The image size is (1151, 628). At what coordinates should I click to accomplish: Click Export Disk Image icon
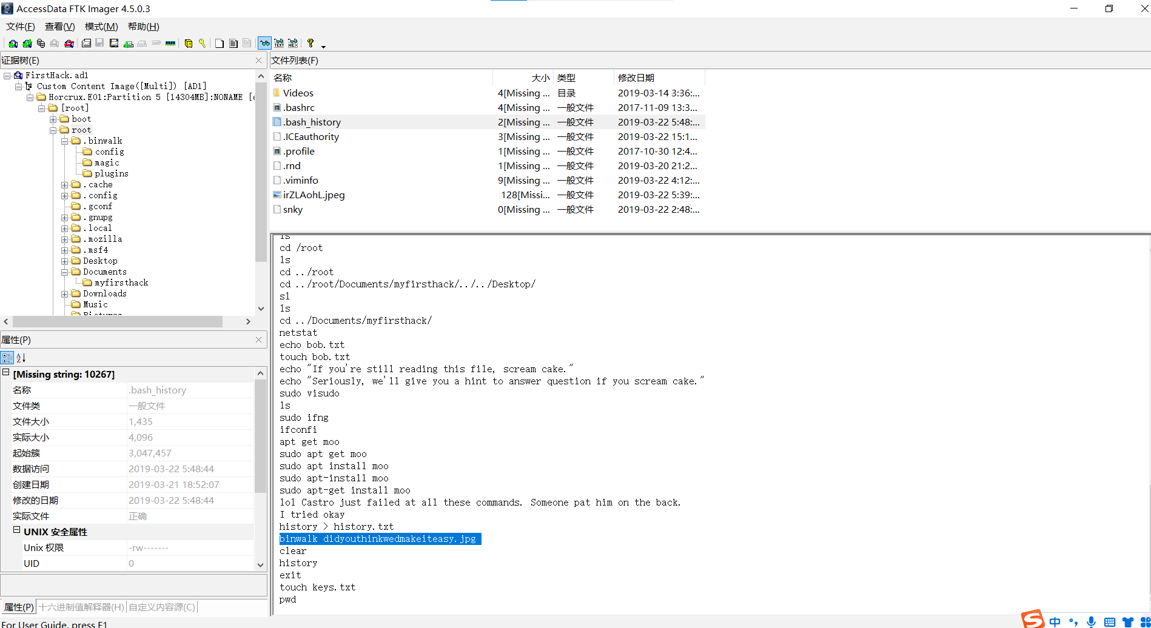click(x=99, y=43)
